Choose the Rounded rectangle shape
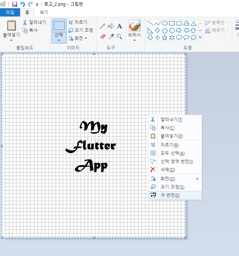Screen dimensions: 239x256 [179, 23]
